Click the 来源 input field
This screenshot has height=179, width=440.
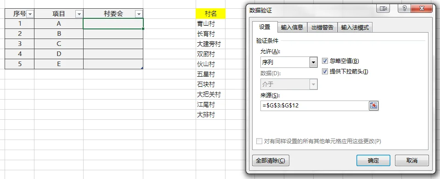click(x=314, y=106)
